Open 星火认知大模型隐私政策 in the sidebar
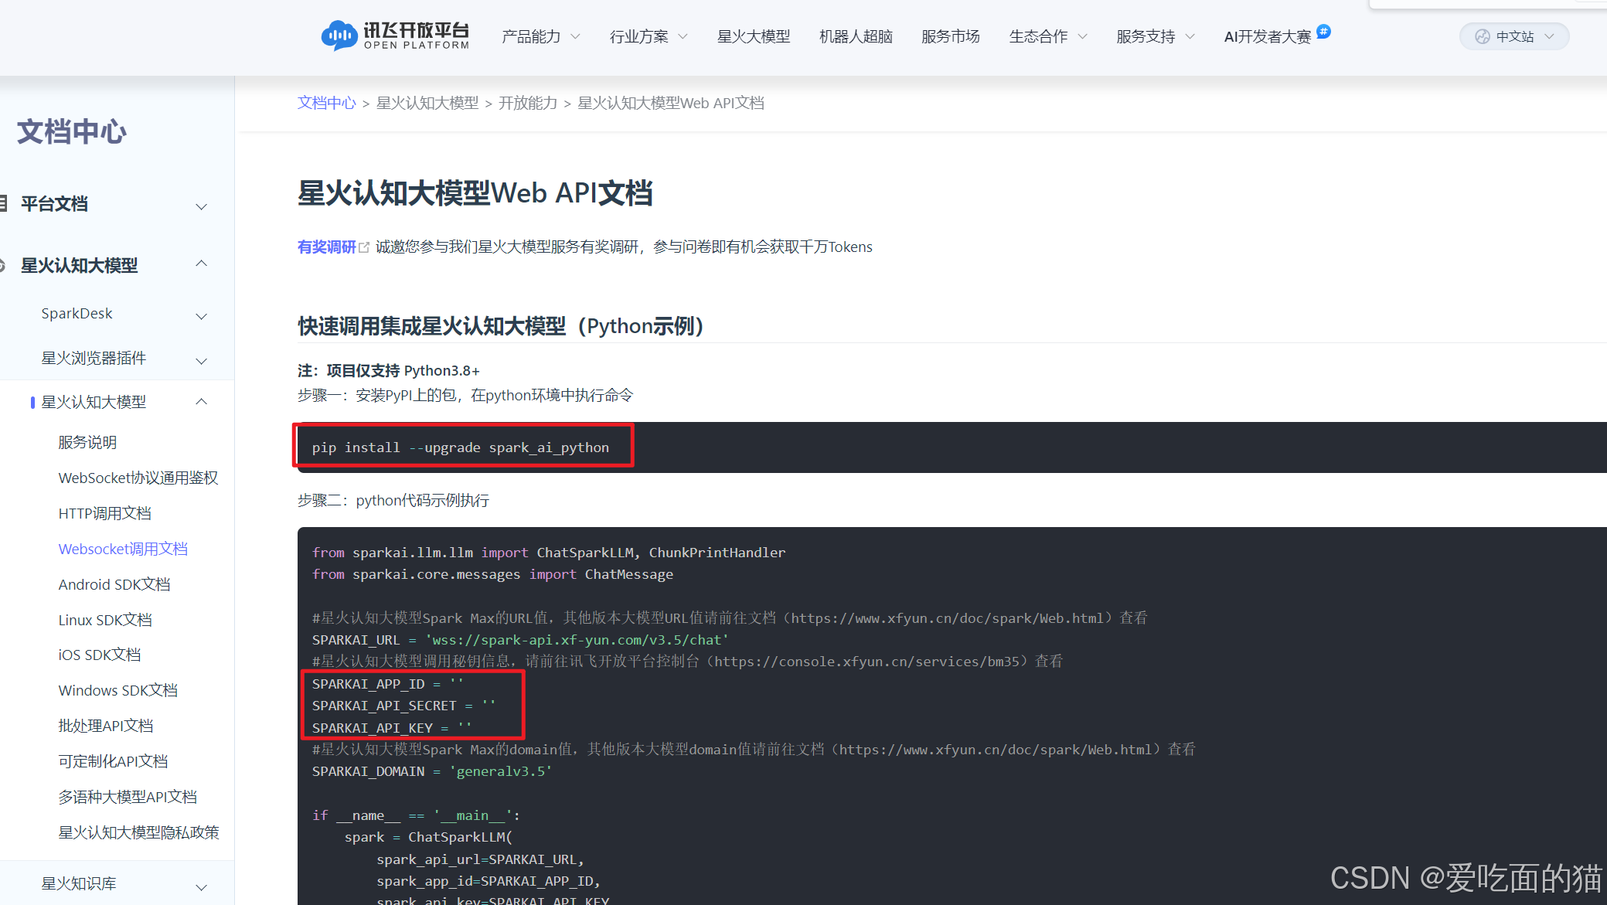Screen dimensions: 1607x905 (x=139, y=832)
